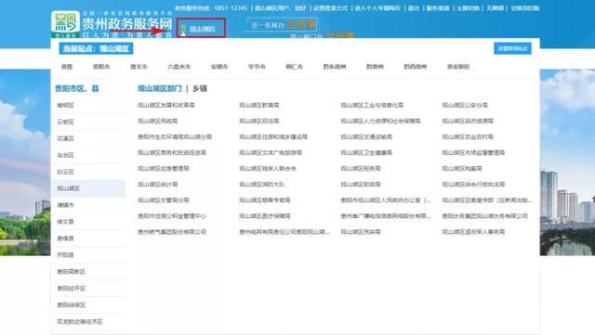Viewport: 595px width, 335px height.
Task: Open 服务渠道 in top bar
Action: (x=438, y=8)
